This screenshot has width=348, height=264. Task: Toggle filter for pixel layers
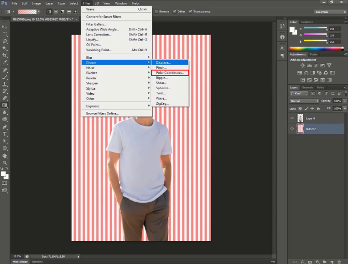(x=313, y=93)
